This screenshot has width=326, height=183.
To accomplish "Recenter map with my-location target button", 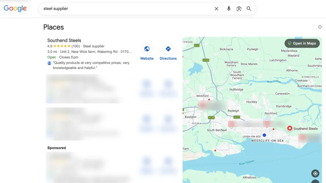I will tap(315, 173).
